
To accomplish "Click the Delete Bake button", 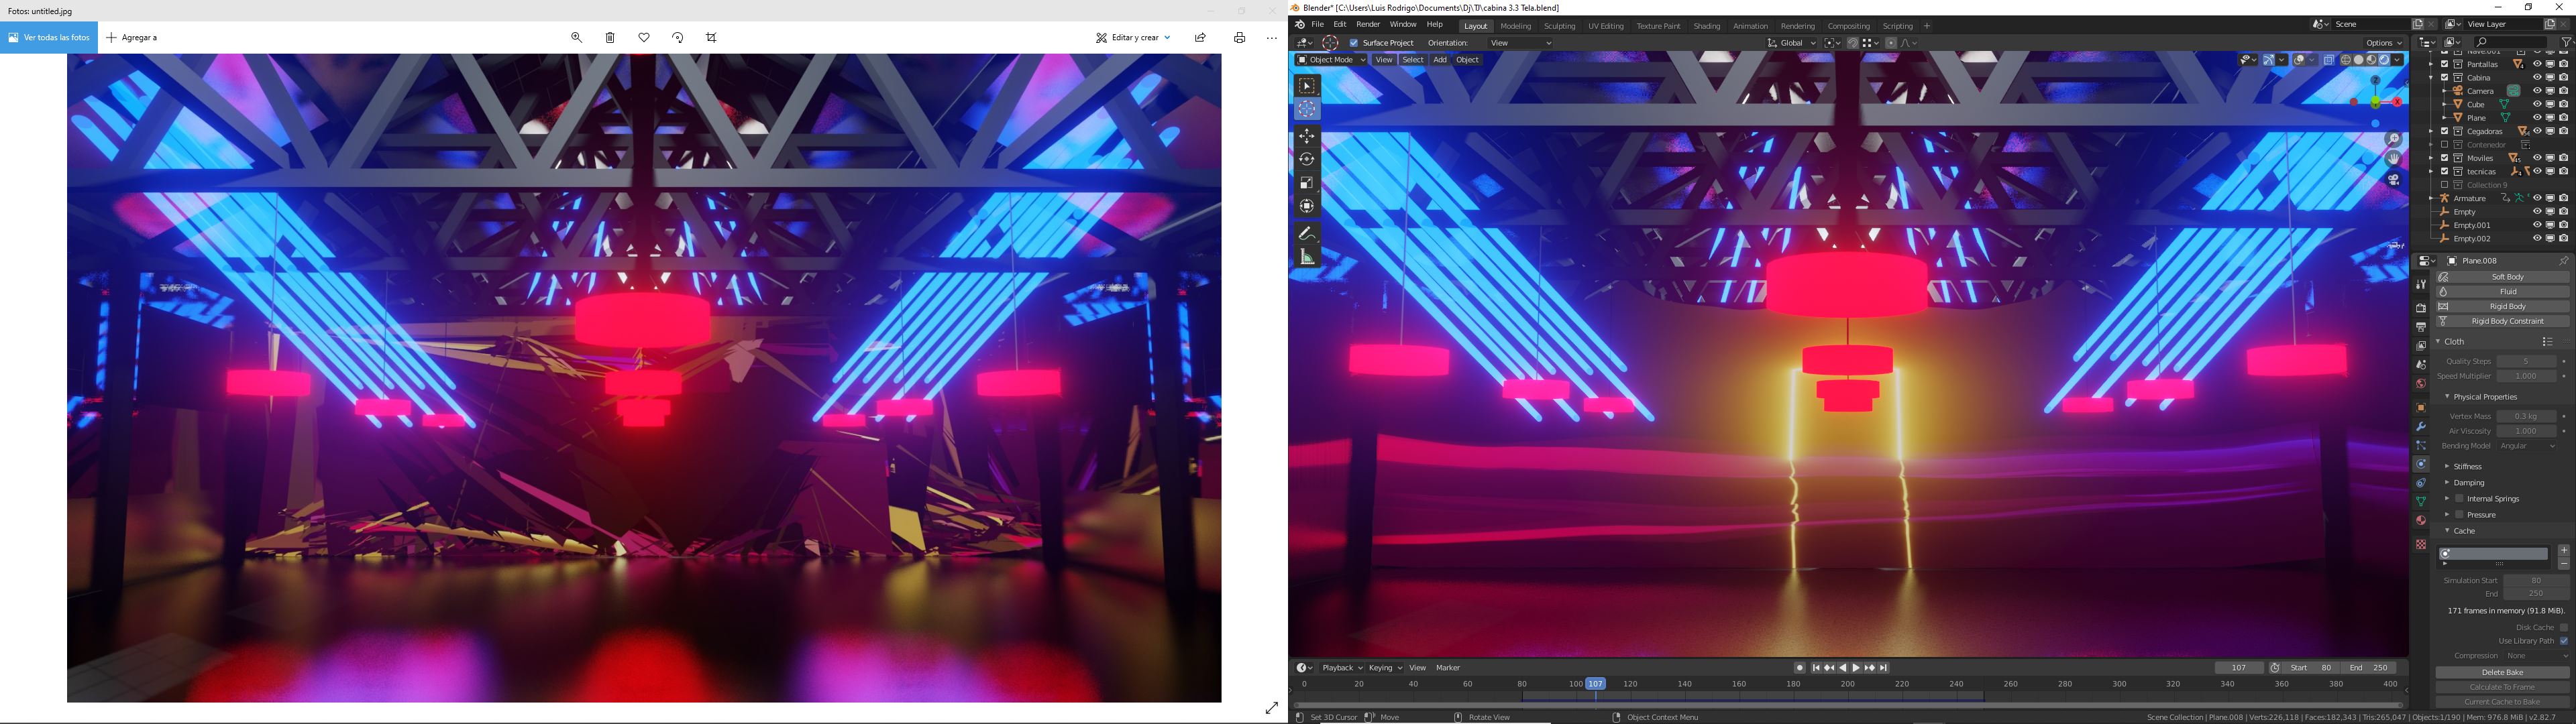I will coord(2502,672).
